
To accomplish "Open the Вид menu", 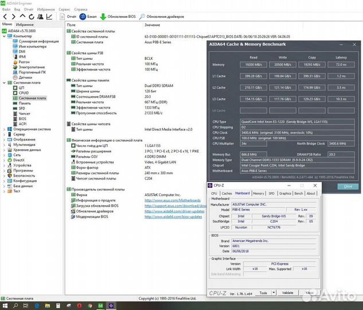I will point(17,9).
